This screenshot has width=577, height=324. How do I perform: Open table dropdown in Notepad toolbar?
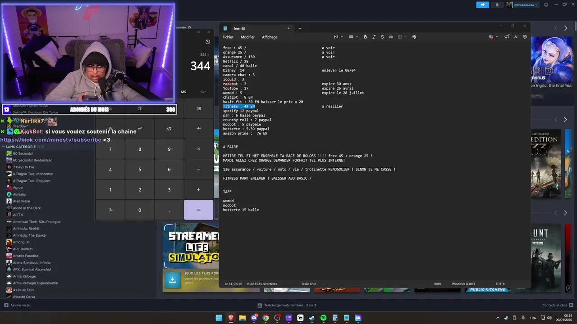pyautogui.click(x=402, y=37)
